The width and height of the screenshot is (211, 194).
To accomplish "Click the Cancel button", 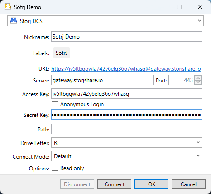I will pyautogui.click(x=188, y=184).
